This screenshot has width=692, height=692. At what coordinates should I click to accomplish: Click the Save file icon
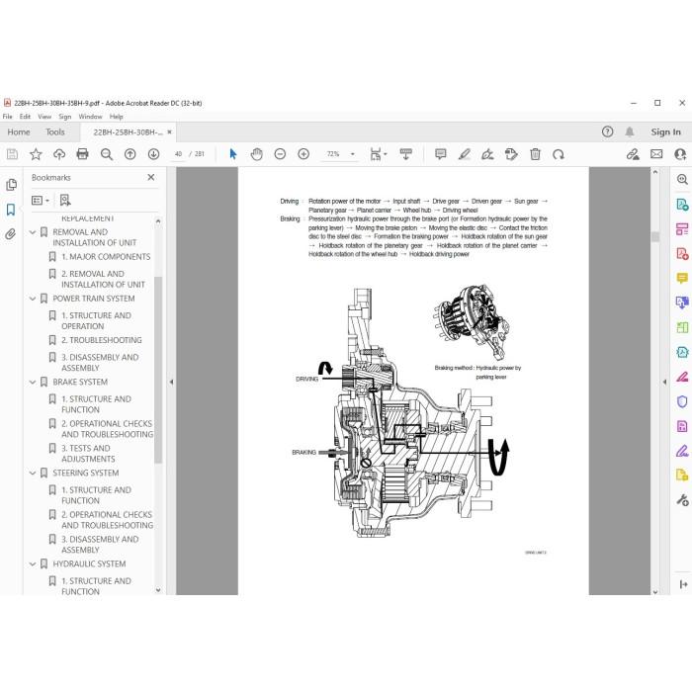(12, 154)
